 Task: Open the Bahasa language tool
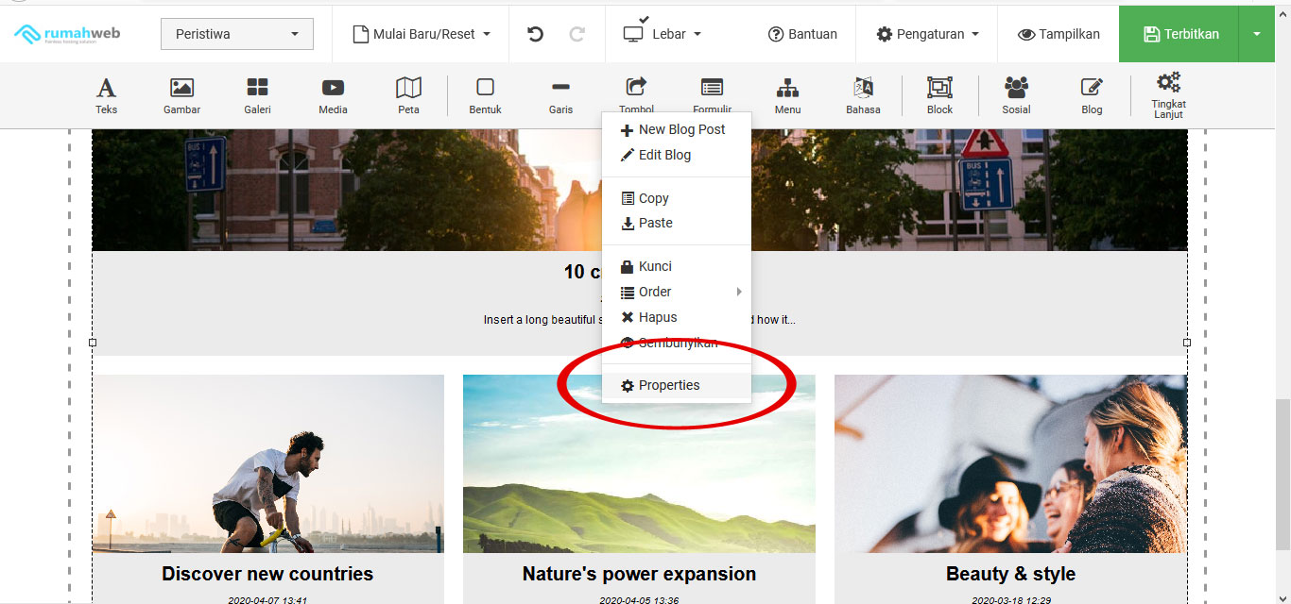863,96
